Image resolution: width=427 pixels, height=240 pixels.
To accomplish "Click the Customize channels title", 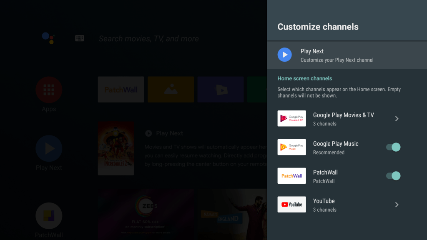I will (318, 27).
